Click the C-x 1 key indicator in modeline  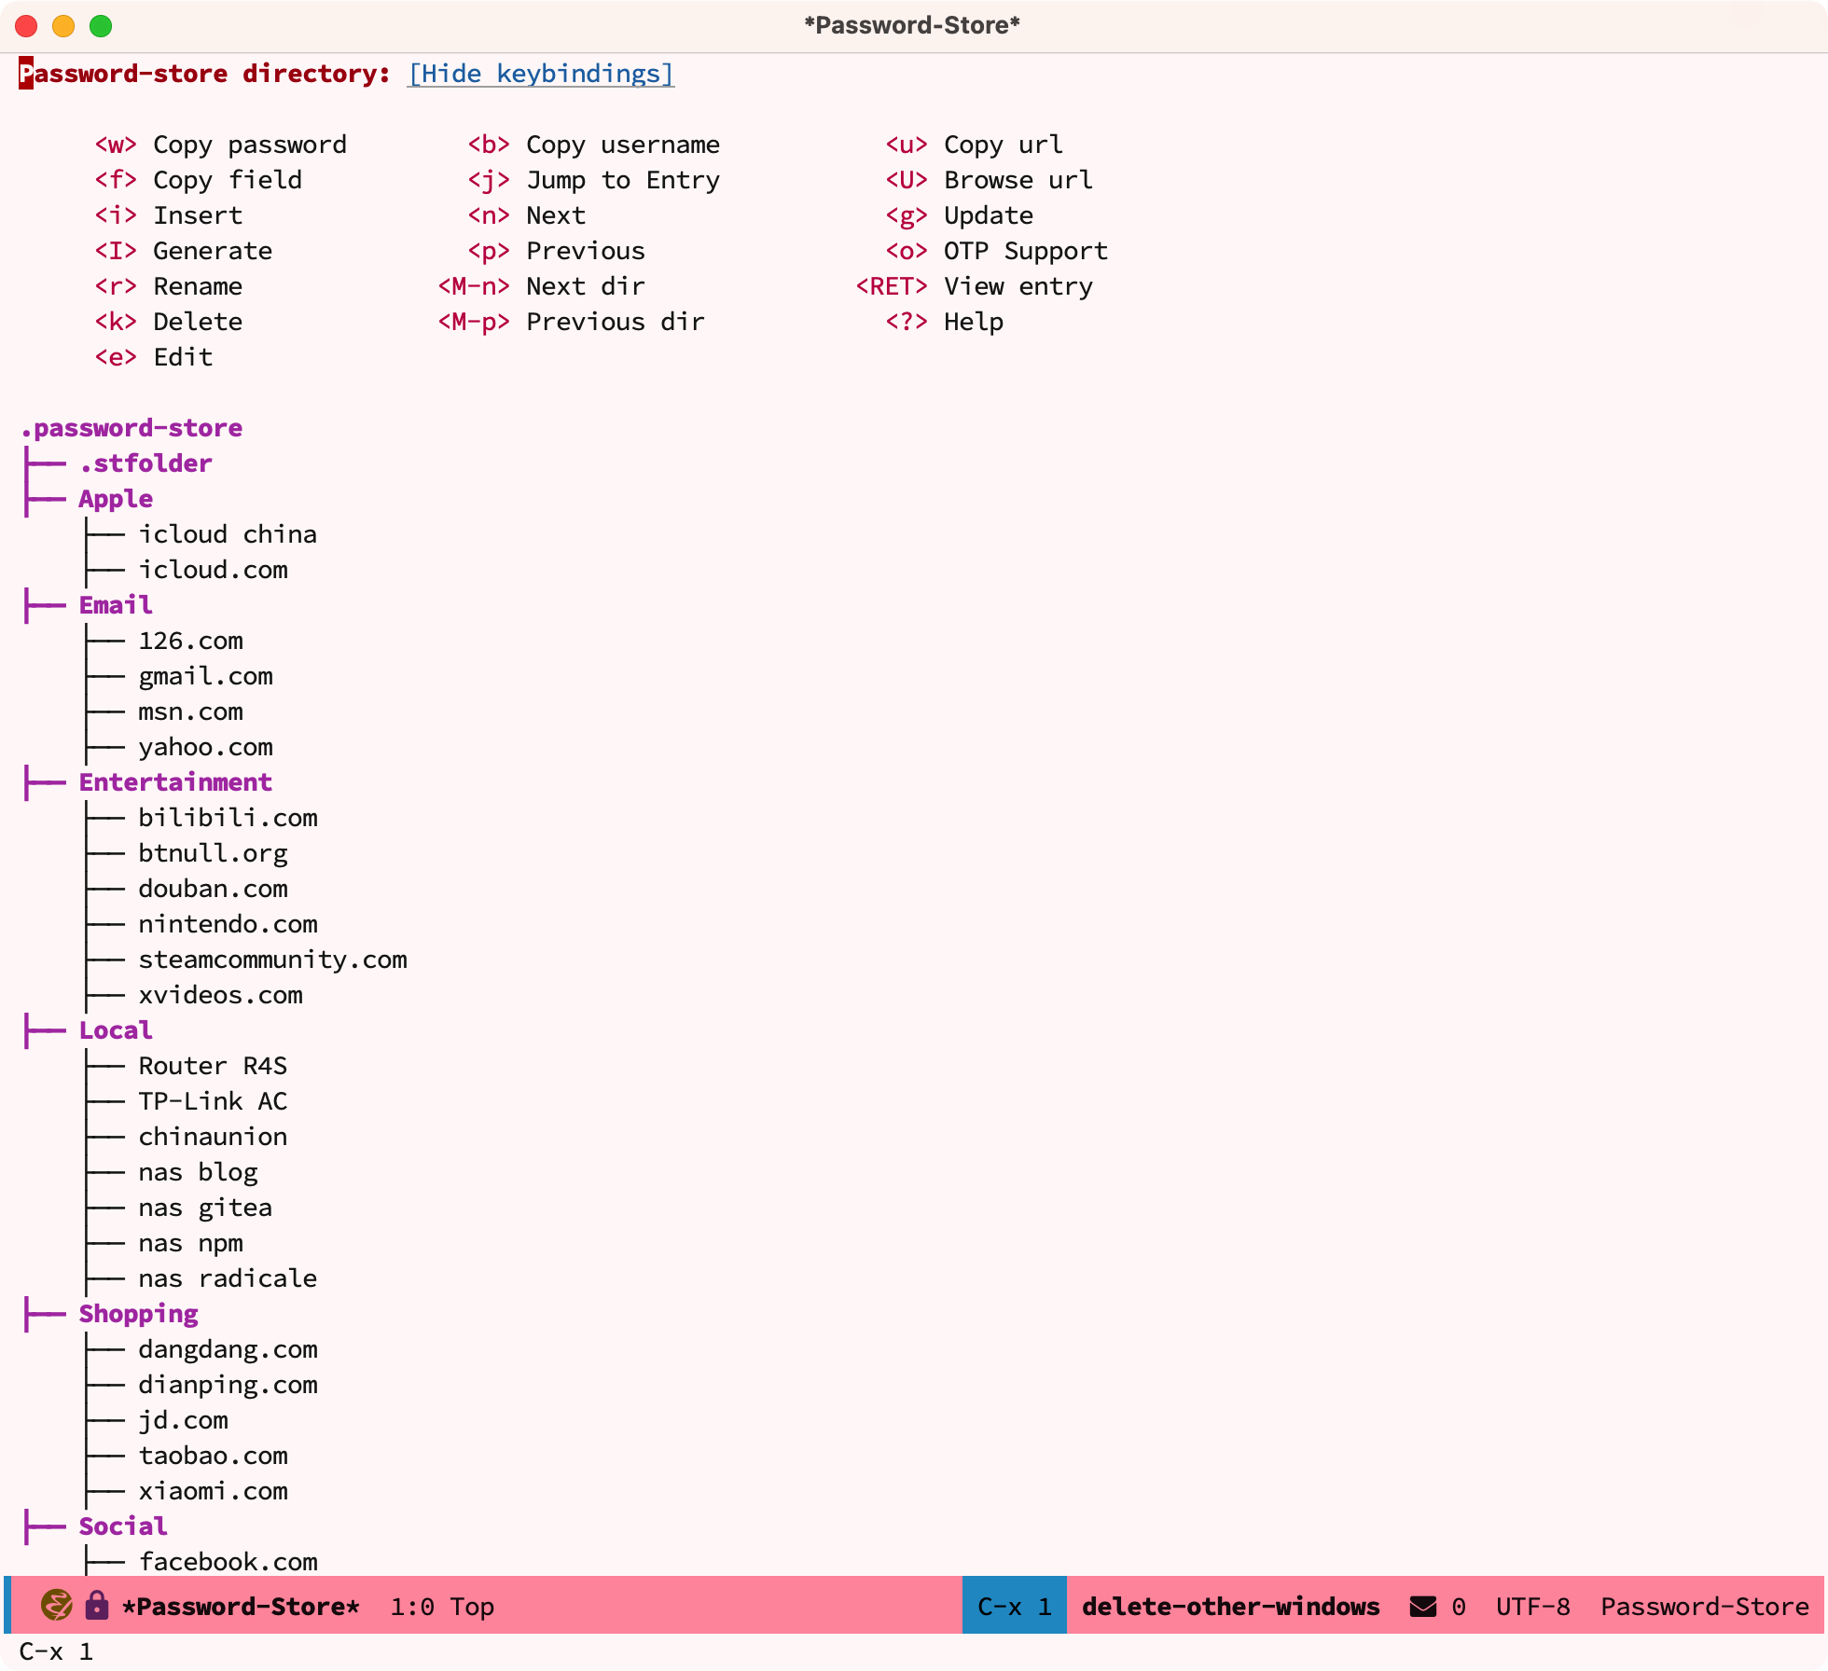coord(1015,1607)
